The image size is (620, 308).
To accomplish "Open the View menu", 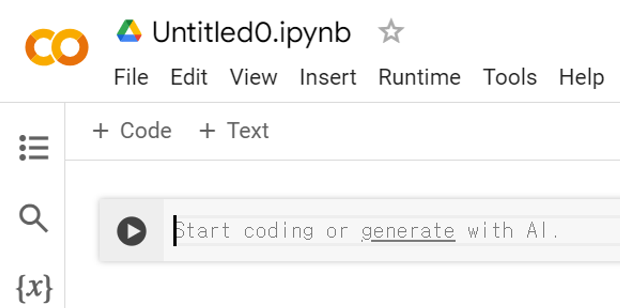I will (x=253, y=77).
